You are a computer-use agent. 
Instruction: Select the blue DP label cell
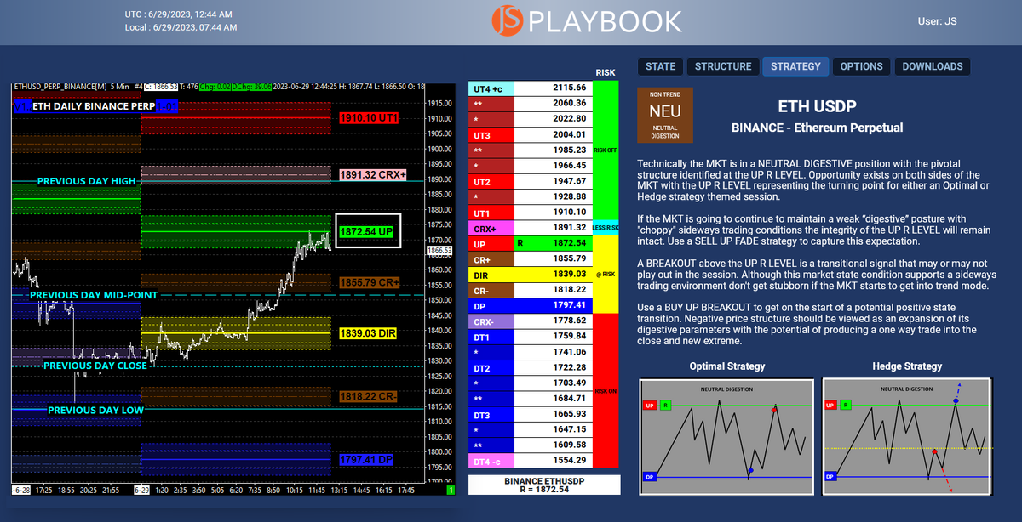point(492,304)
